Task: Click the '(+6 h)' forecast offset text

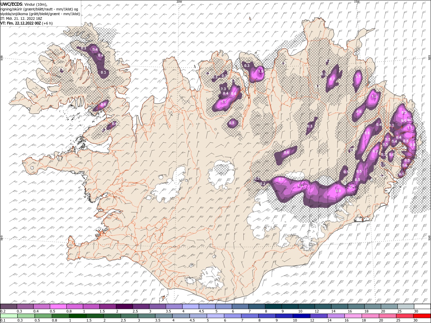Action: pos(47,23)
